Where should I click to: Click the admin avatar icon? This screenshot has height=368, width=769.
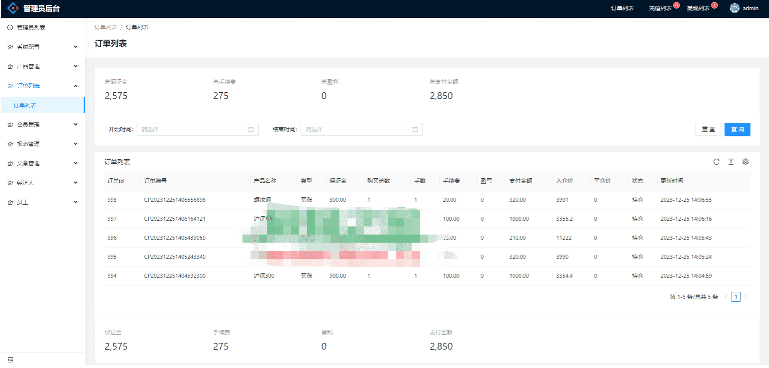[734, 8]
